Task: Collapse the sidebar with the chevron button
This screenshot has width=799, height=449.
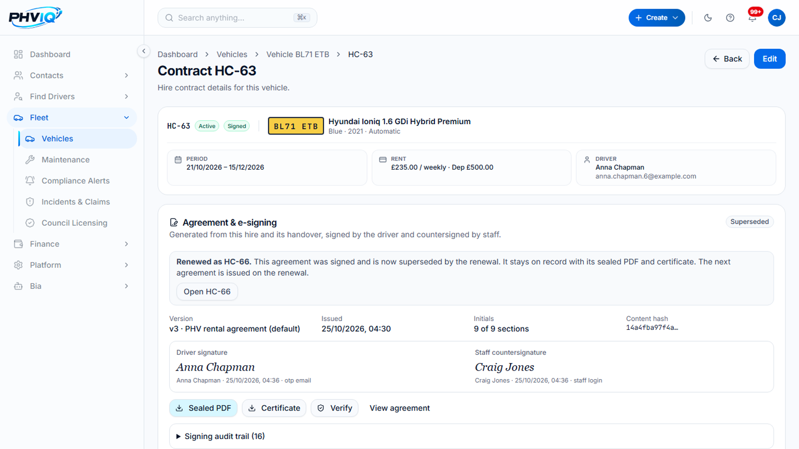Action: 143,51
